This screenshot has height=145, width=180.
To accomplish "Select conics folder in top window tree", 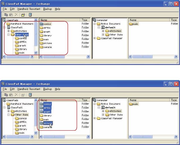I will coord(21,38).
